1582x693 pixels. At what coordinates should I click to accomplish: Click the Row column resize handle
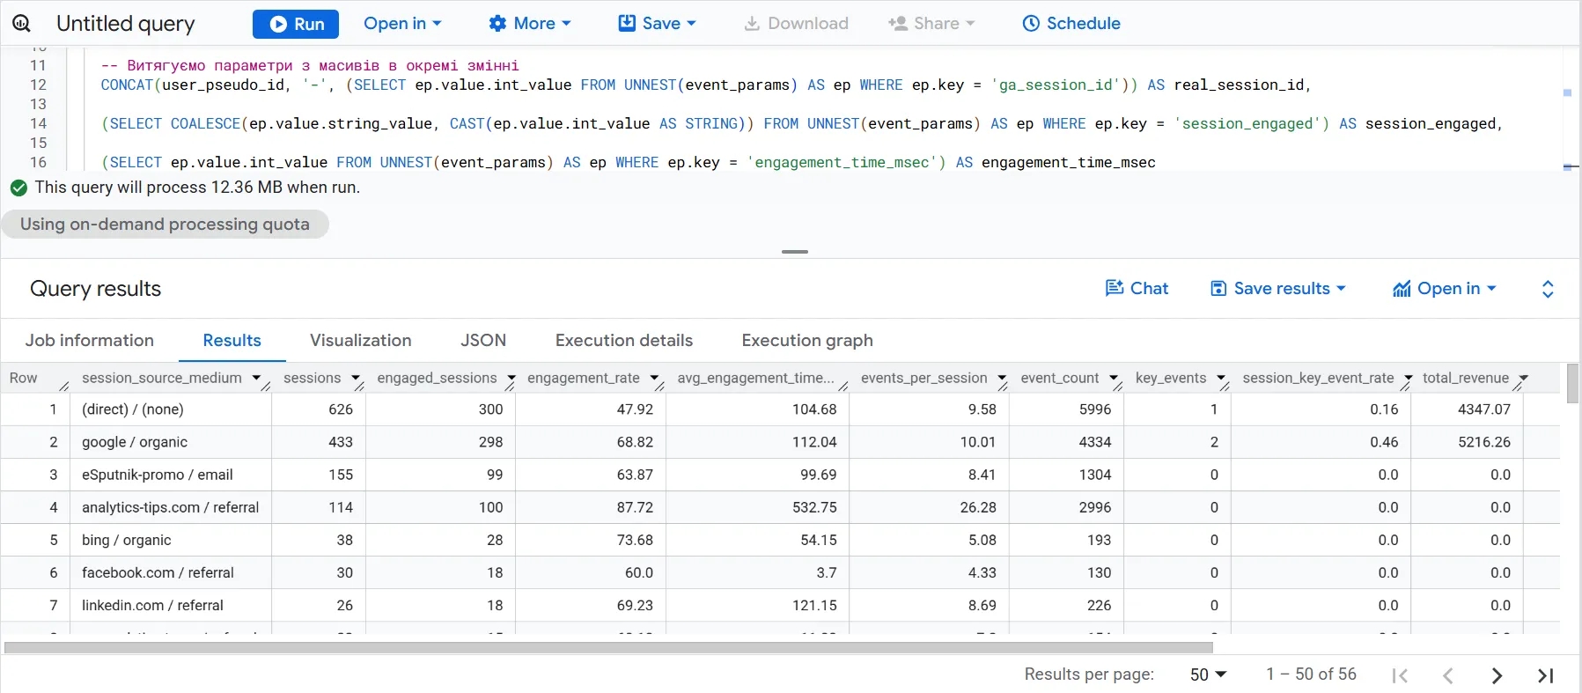(63, 386)
